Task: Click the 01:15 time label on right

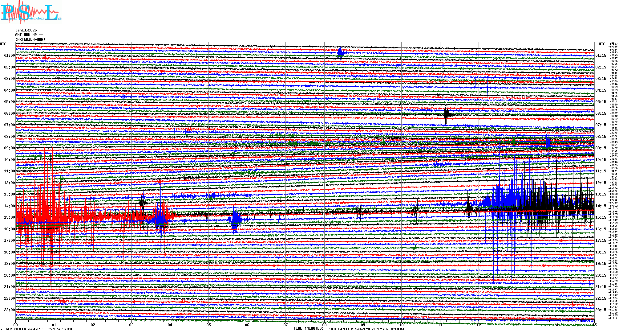Action: (601, 55)
